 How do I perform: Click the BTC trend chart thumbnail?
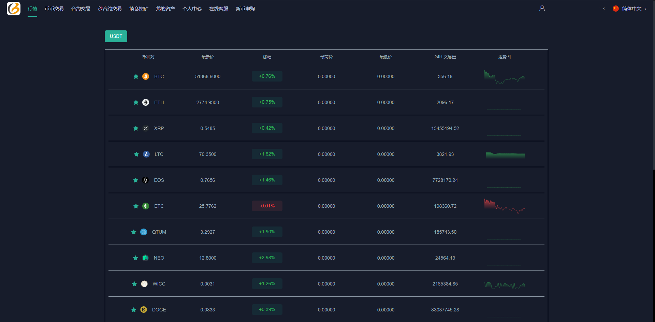504,77
